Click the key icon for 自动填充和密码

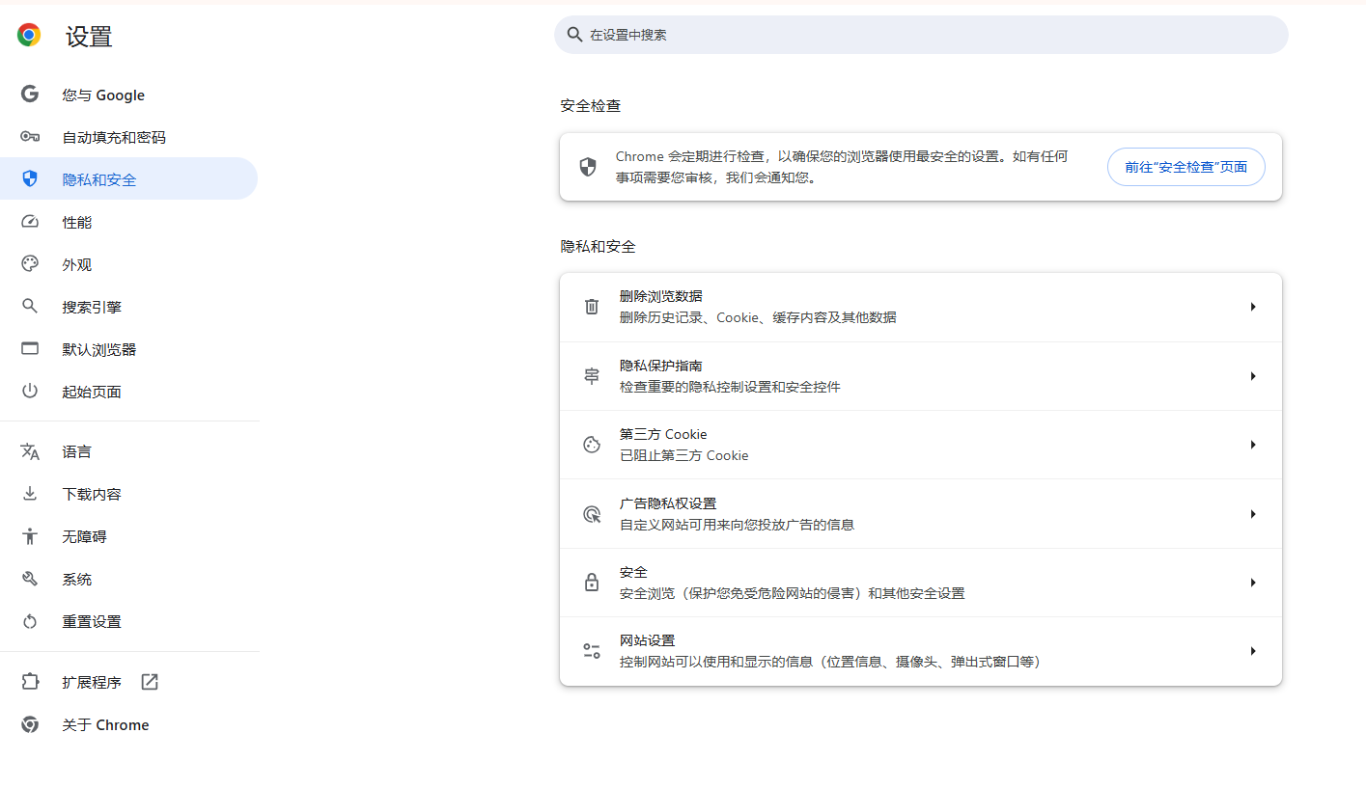click(30, 137)
